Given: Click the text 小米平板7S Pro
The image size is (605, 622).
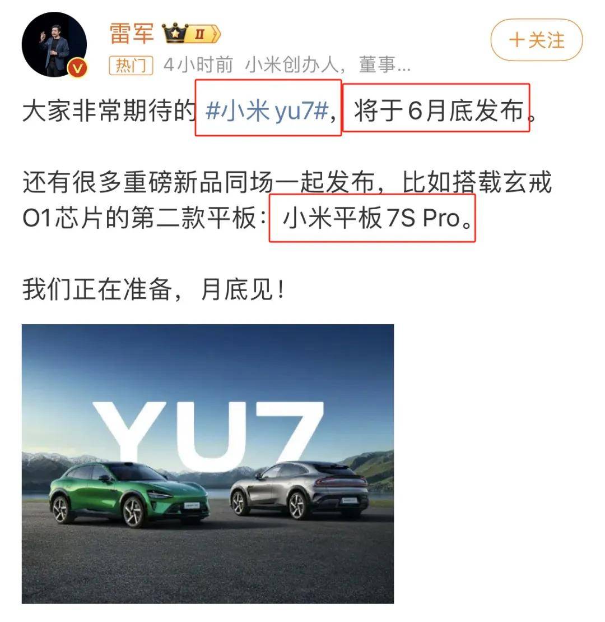Looking at the screenshot, I should pos(371,218).
